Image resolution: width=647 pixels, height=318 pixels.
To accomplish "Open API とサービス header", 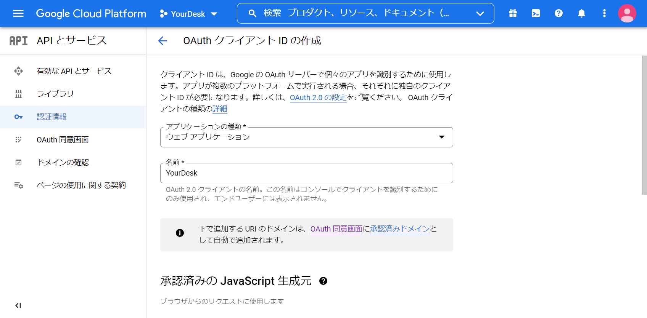I will (x=72, y=40).
